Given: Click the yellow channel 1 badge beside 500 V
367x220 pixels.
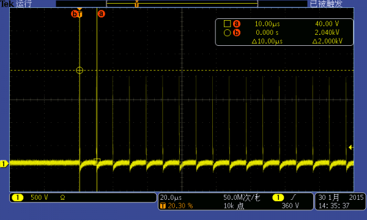Looking at the screenshot, I should pyautogui.click(x=18, y=197).
